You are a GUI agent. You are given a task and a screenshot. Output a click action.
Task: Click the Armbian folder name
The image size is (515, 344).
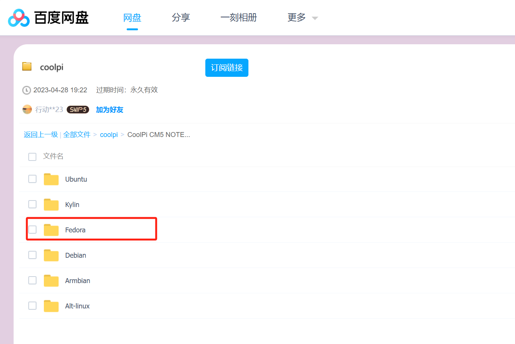[x=78, y=281]
